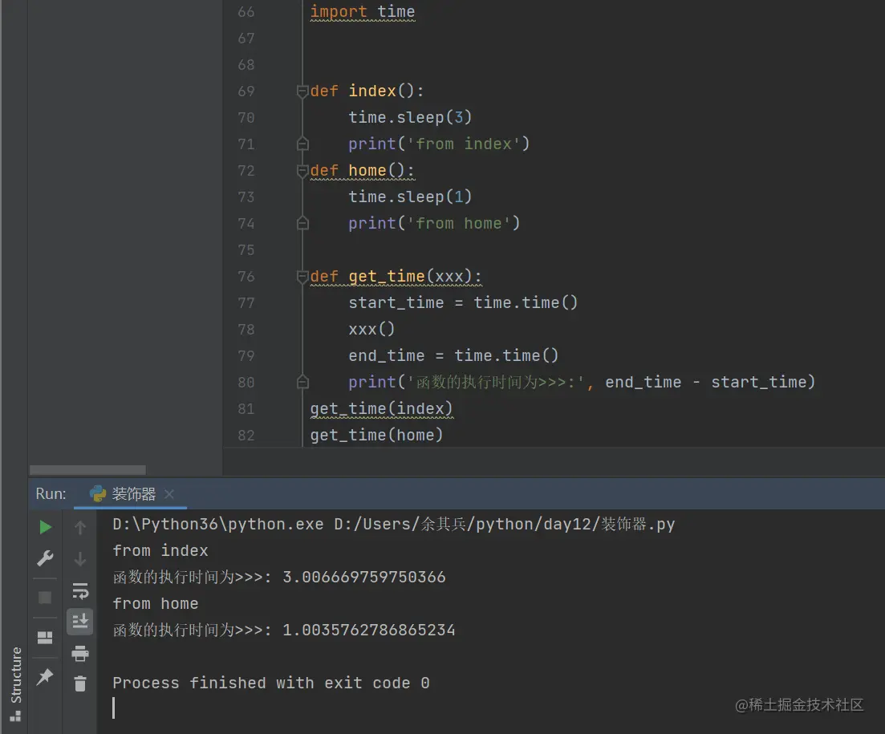The width and height of the screenshot is (885, 734).
Task: Click on 'time.sleep(1)' code line
Action: [x=410, y=197]
